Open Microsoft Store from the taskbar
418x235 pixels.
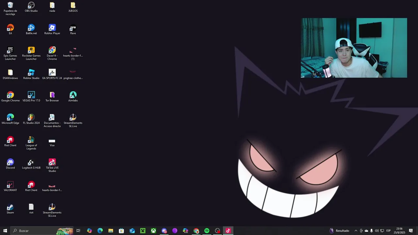pos(121,231)
